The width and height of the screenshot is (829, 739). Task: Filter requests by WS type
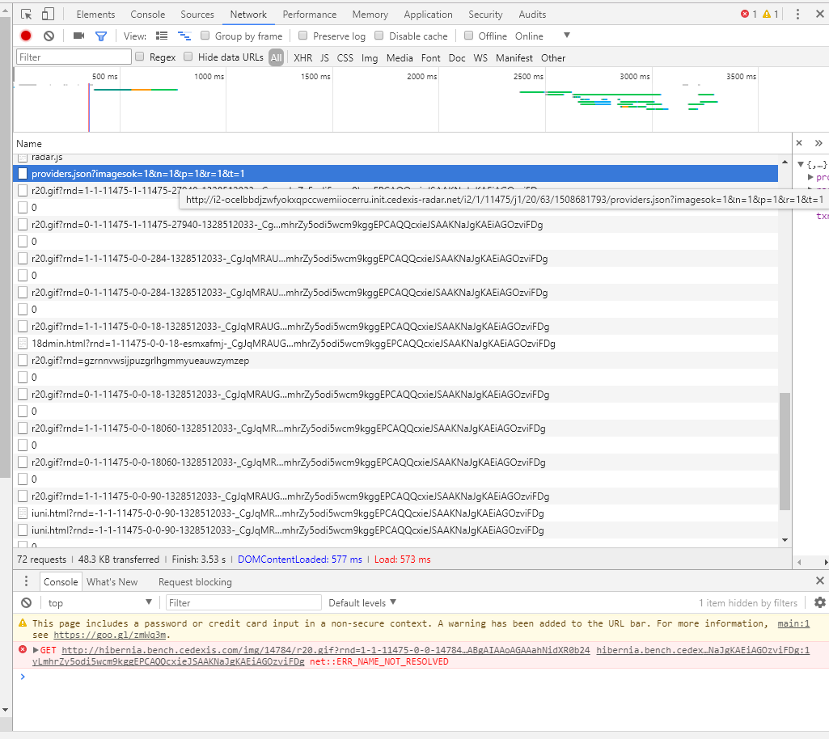(x=480, y=57)
